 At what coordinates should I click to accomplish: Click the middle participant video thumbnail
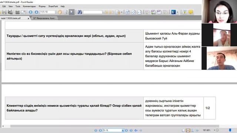[x=219, y=35]
